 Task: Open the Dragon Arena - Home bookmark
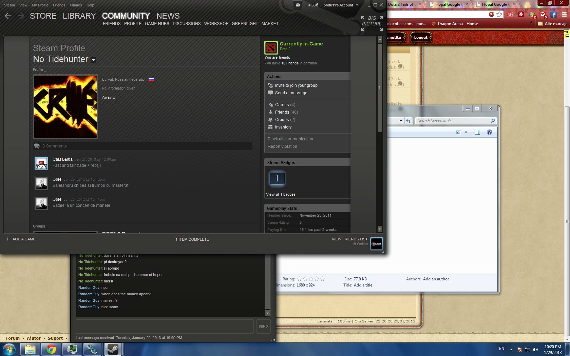coord(454,24)
